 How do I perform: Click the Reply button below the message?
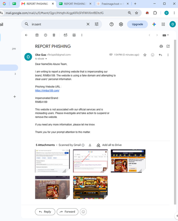[x=45, y=212]
